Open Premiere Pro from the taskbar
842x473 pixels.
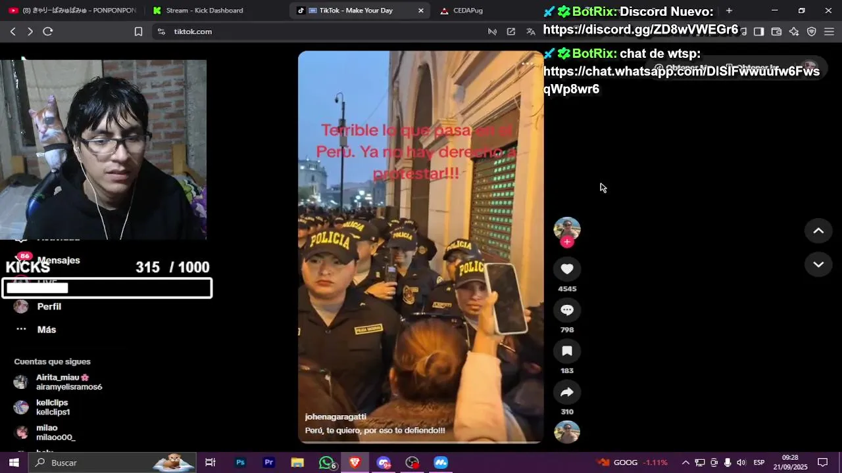point(268,462)
